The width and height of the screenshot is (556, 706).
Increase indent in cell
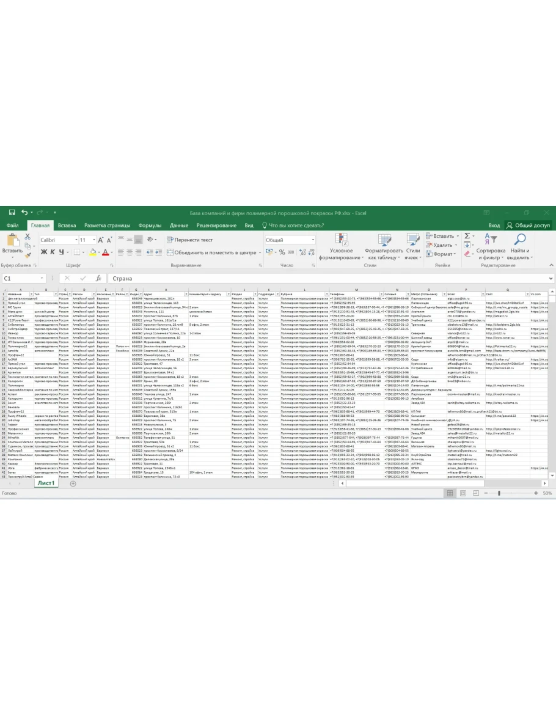[158, 252]
